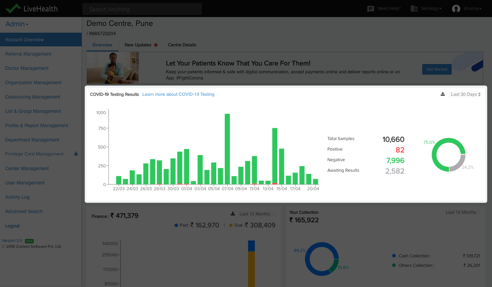Open the Last 30 Days range selector
Image resolution: width=492 pixels, height=287 pixels.
[465, 94]
